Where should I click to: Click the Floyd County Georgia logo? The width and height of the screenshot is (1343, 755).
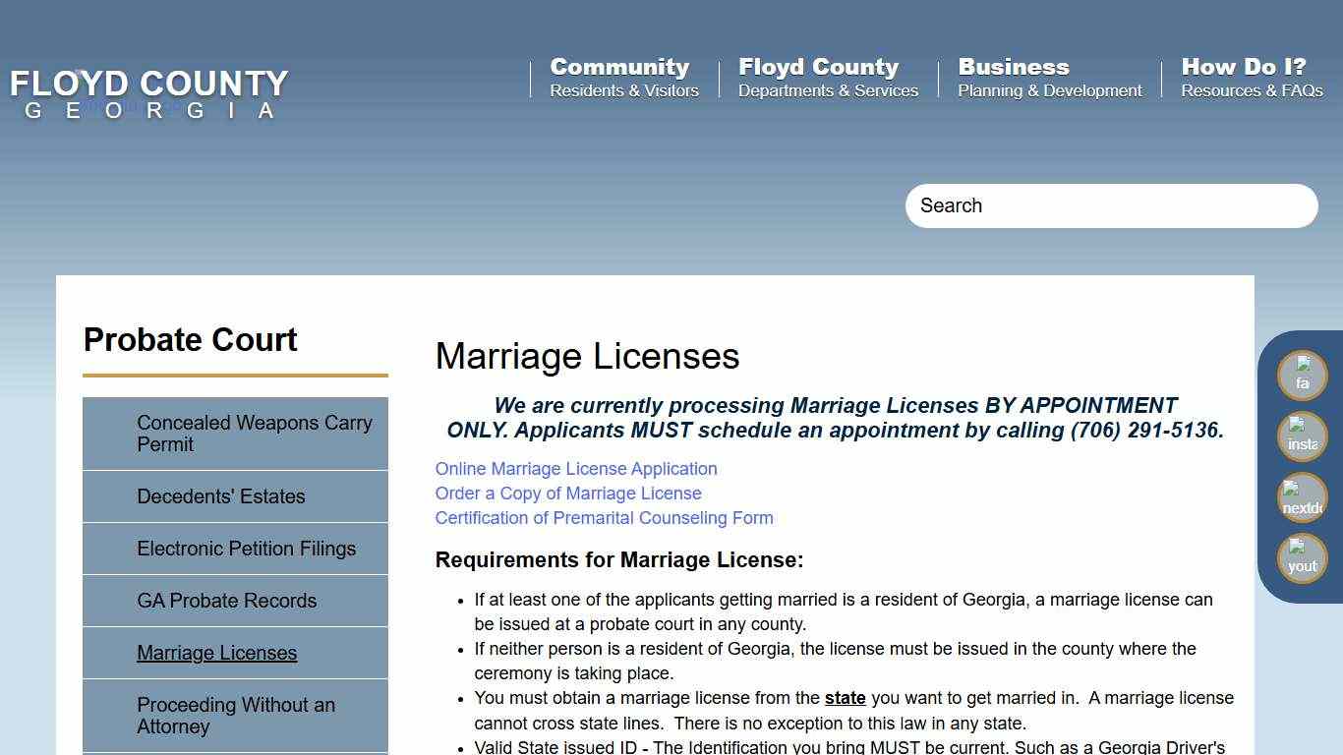(x=147, y=93)
